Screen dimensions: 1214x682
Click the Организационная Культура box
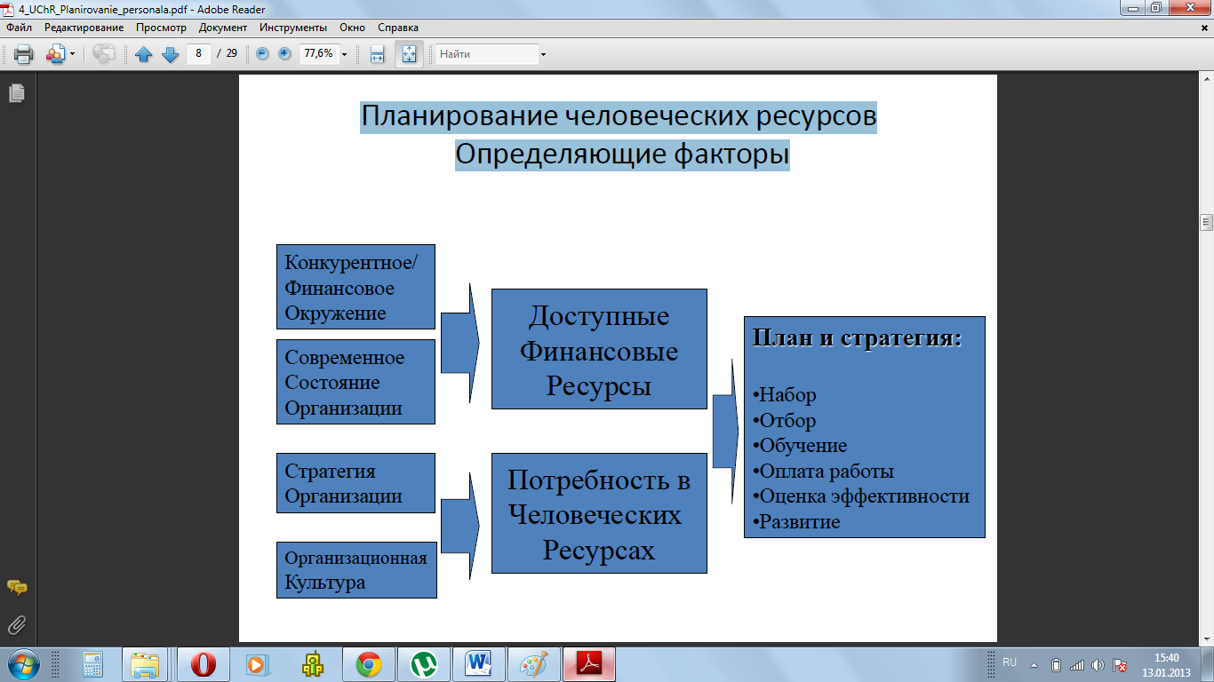[356, 570]
